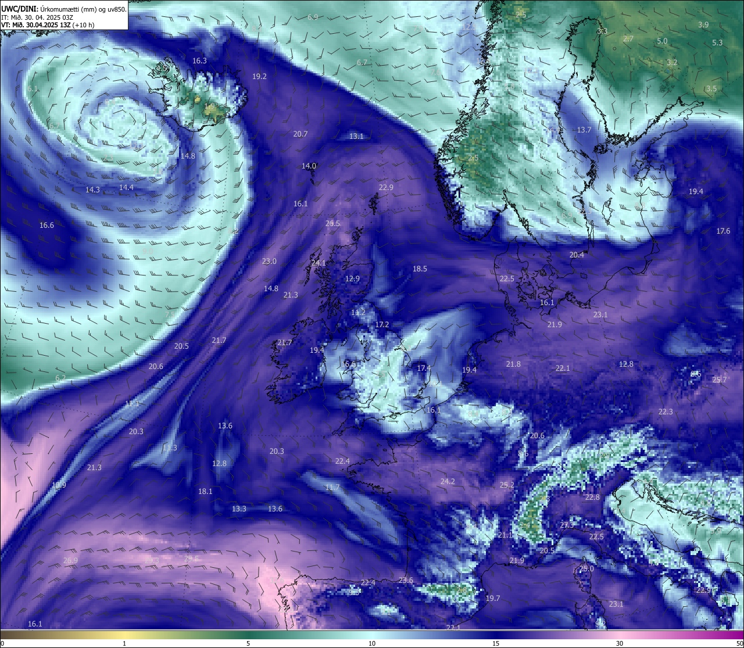Click the 10 label on the color scale
Image resolution: width=744 pixels, height=648 pixels.
pyautogui.click(x=372, y=643)
